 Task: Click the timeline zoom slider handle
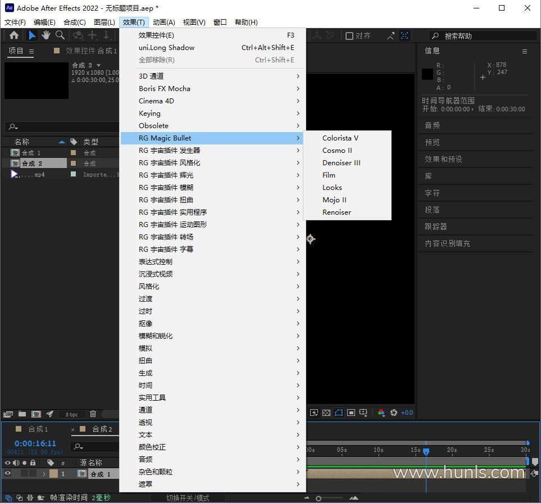point(319,498)
